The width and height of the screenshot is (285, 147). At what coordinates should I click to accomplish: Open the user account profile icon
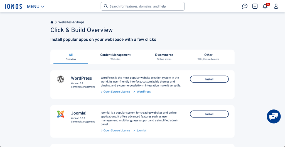pos(276,6)
